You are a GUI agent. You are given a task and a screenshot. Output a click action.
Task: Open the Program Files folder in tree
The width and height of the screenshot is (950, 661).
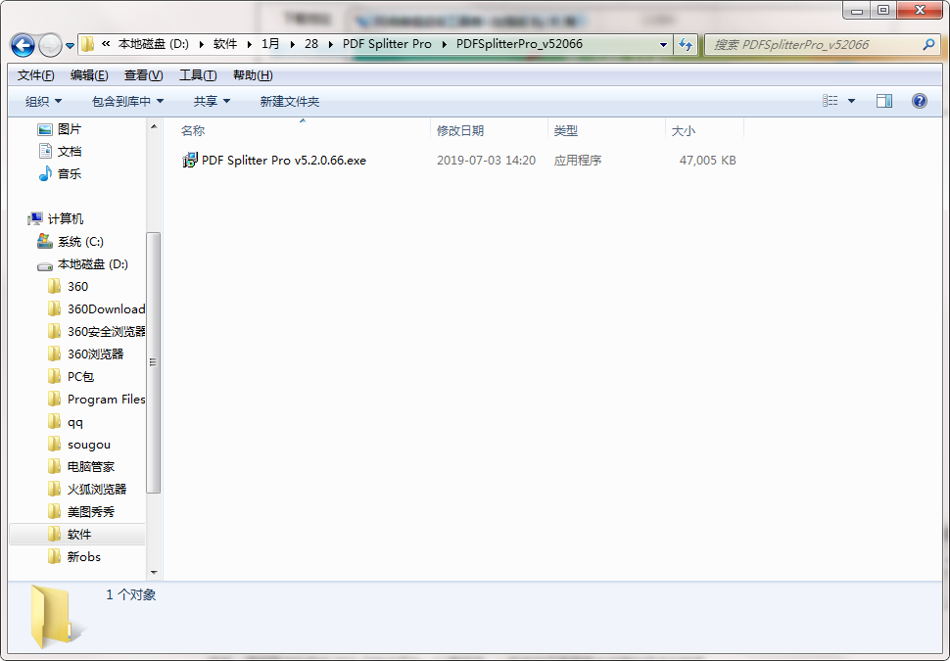[96, 400]
